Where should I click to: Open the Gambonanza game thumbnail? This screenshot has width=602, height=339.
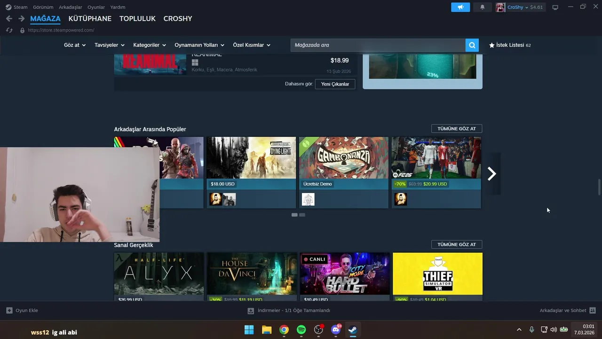[x=344, y=158]
